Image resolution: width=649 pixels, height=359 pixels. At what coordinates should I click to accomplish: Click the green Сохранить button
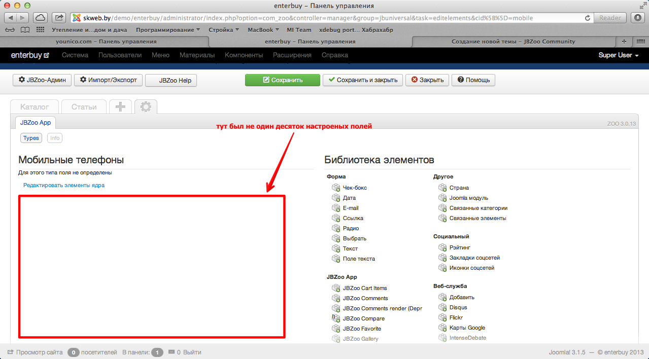click(282, 80)
